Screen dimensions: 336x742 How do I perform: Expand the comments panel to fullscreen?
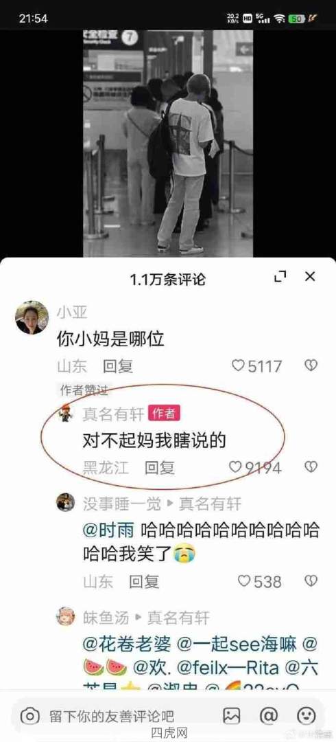tap(280, 278)
